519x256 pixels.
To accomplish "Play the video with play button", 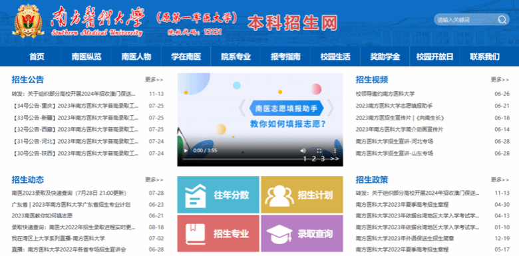I will 186,150.
